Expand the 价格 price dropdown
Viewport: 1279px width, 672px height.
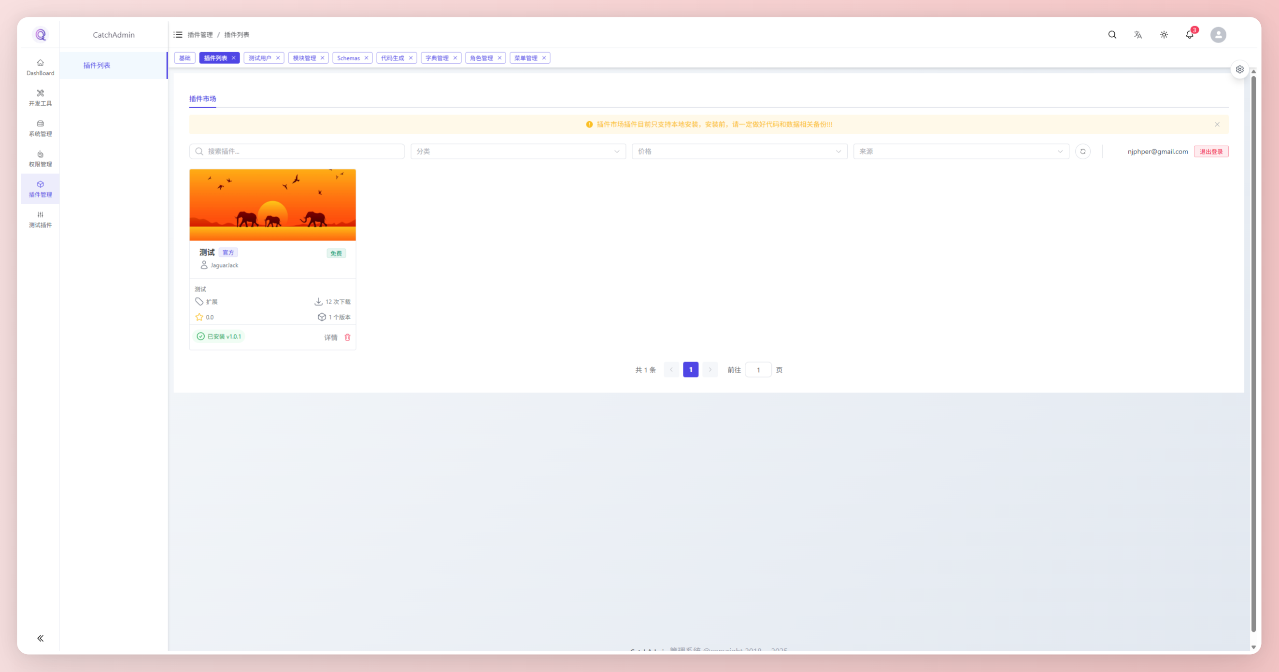[x=739, y=152]
